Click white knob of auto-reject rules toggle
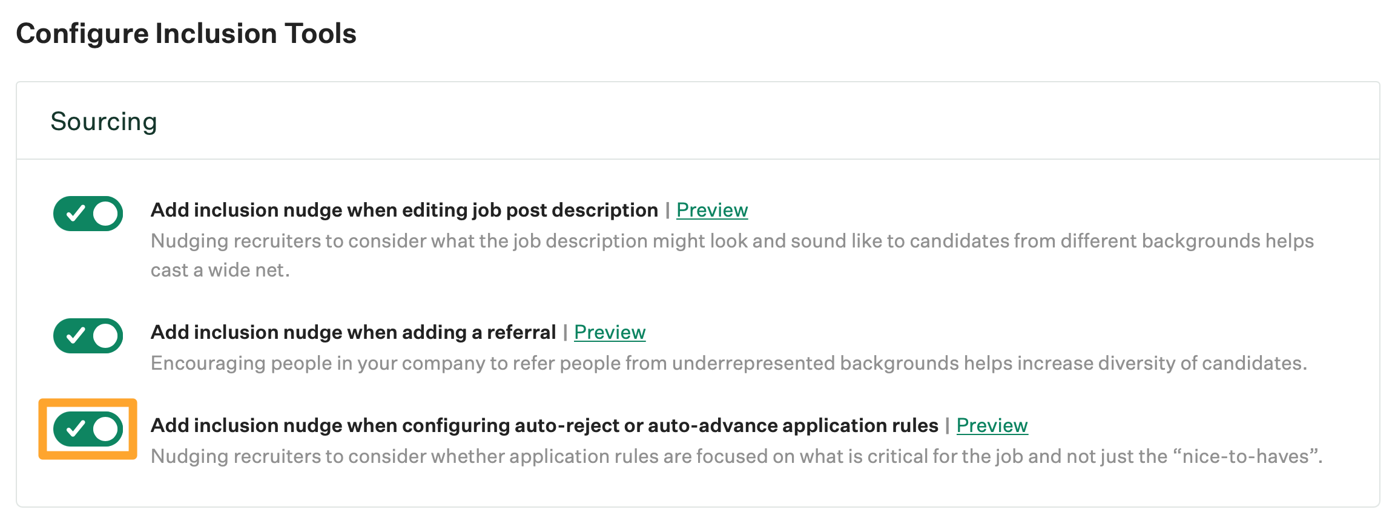The image size is (1395, 524). click(x=105, y=429)
